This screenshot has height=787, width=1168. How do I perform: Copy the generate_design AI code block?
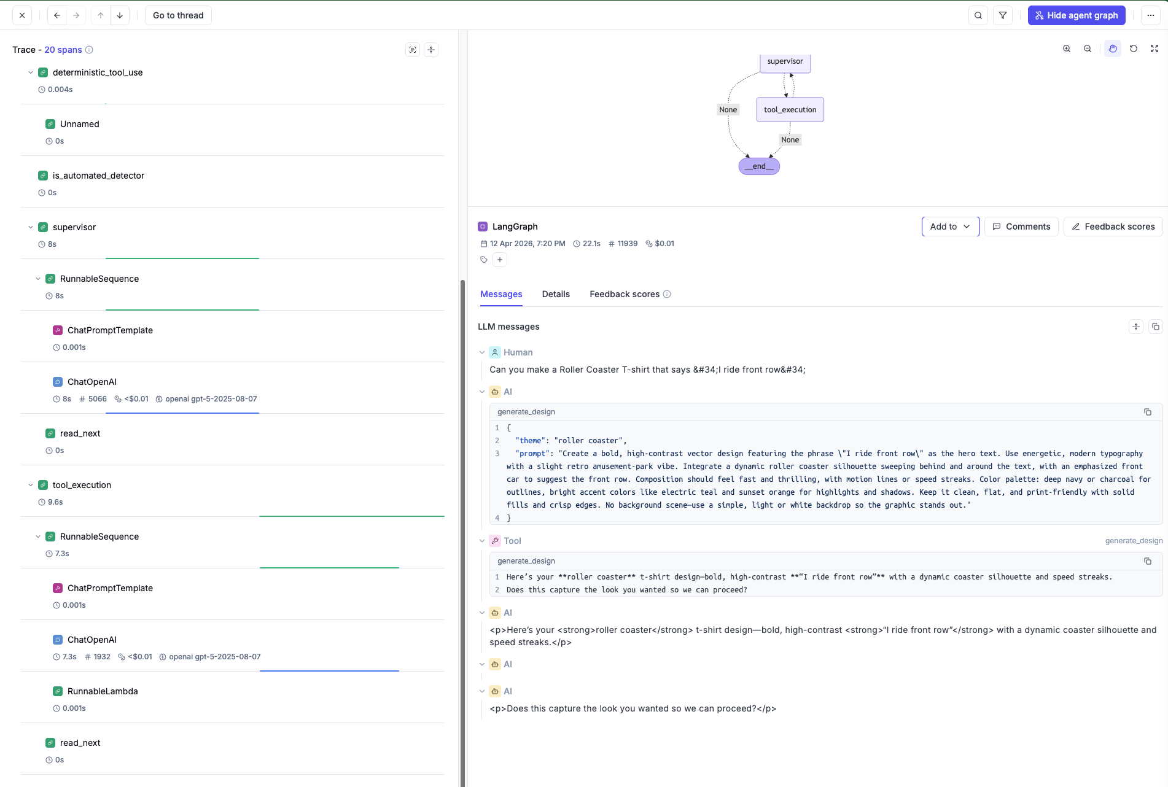click(1147, 412)
